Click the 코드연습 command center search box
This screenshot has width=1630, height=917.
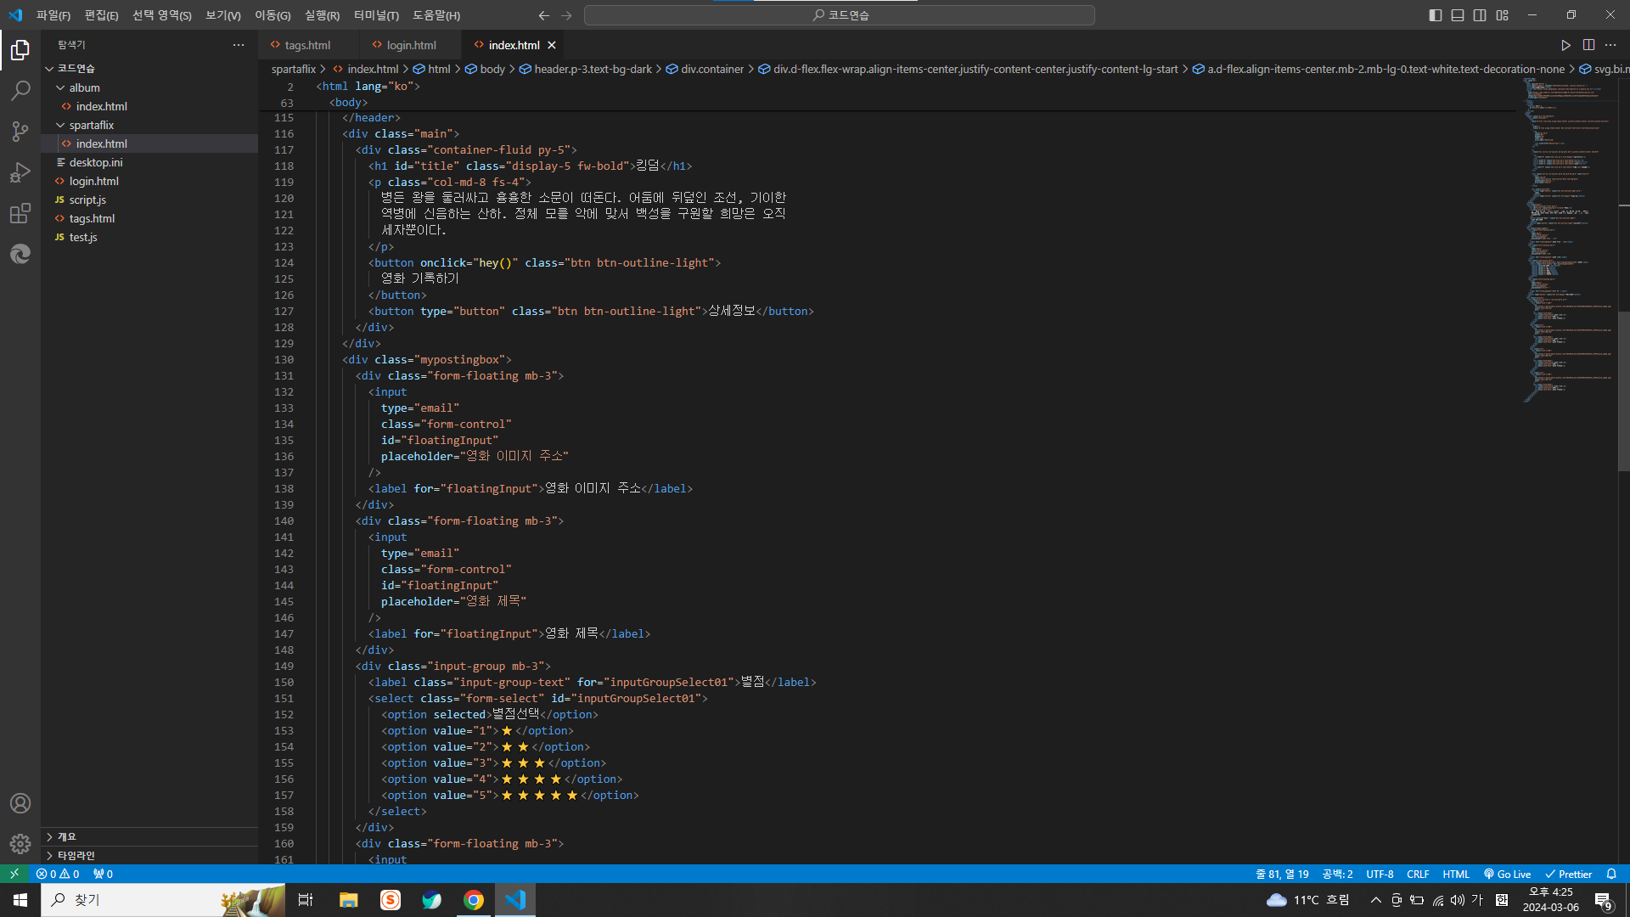(840, 15)
